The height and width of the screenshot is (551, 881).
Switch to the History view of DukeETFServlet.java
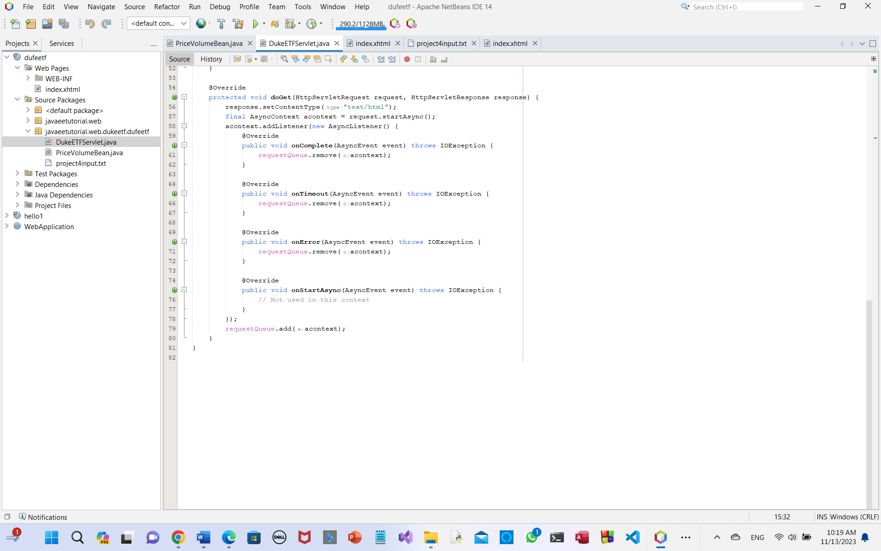point(211,59)
